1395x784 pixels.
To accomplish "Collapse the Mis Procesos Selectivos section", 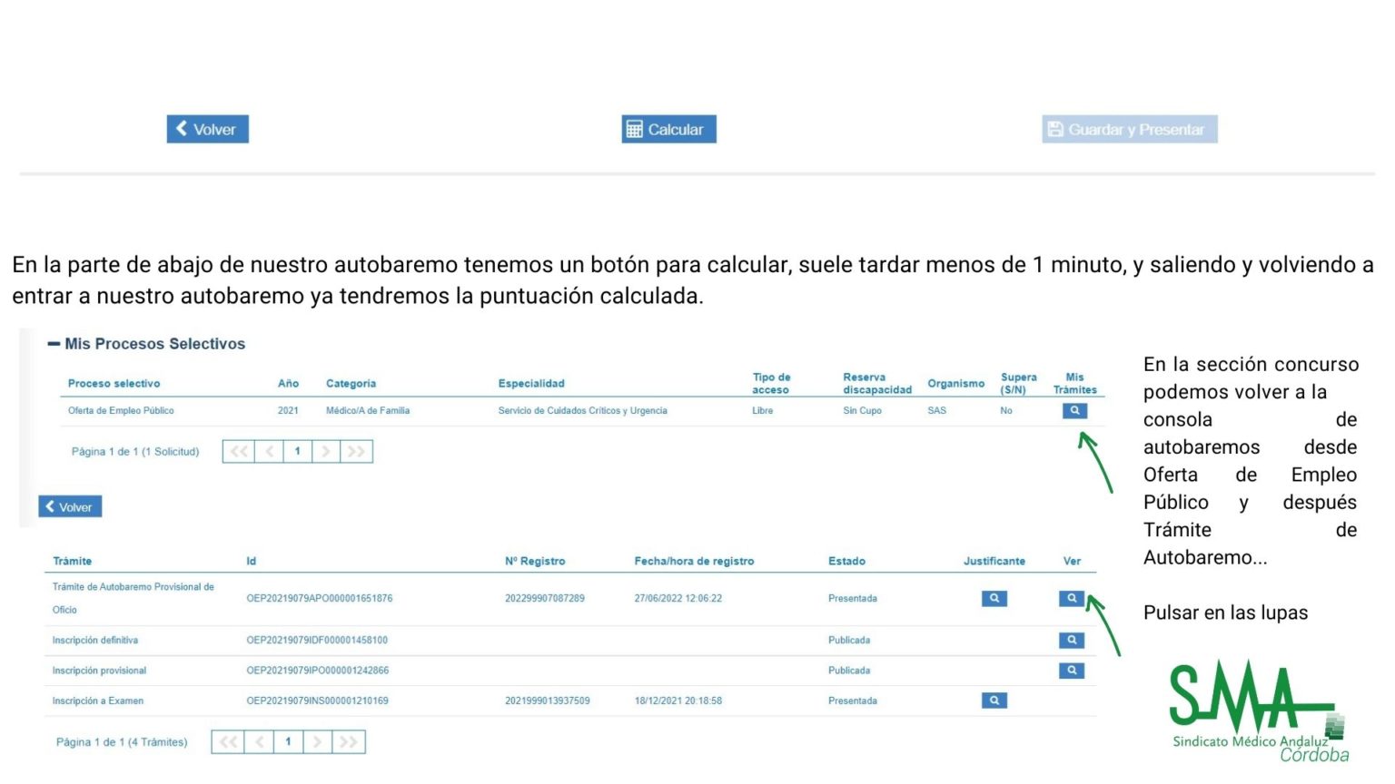I will point(54,343).
